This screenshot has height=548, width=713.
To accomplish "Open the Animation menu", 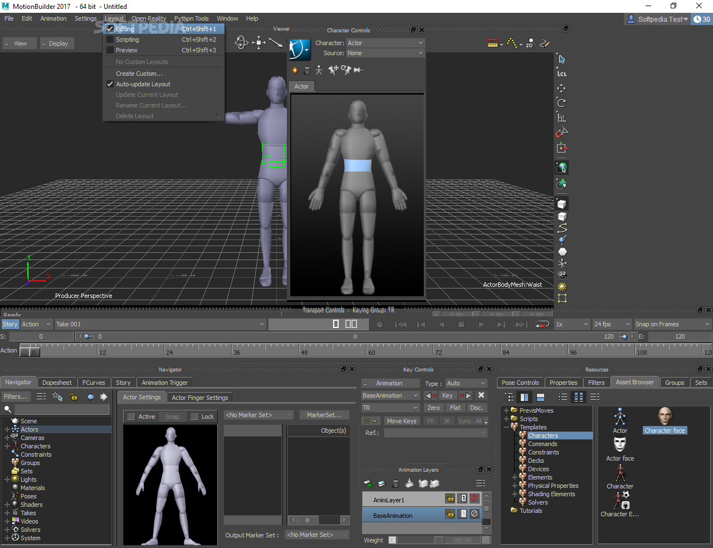I will pyautogui.click(x=53, y=18).
